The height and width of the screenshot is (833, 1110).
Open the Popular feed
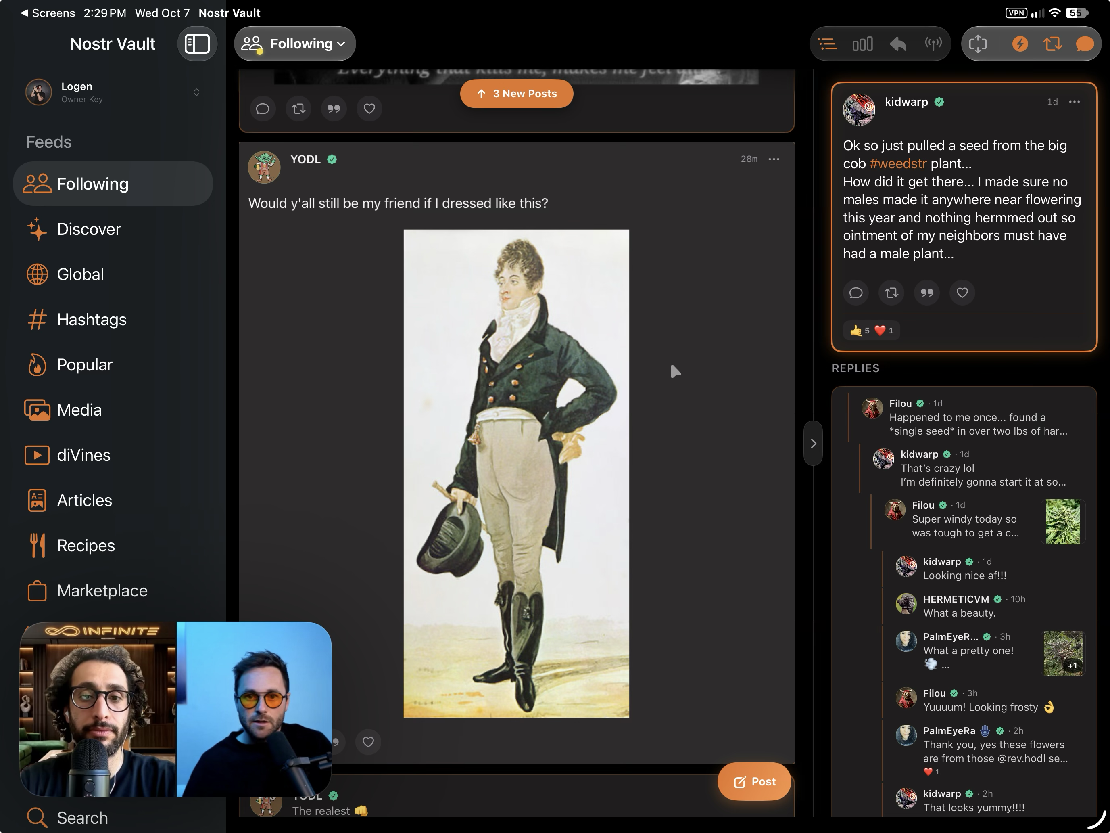pyautogui.click(x=113, y=364)
